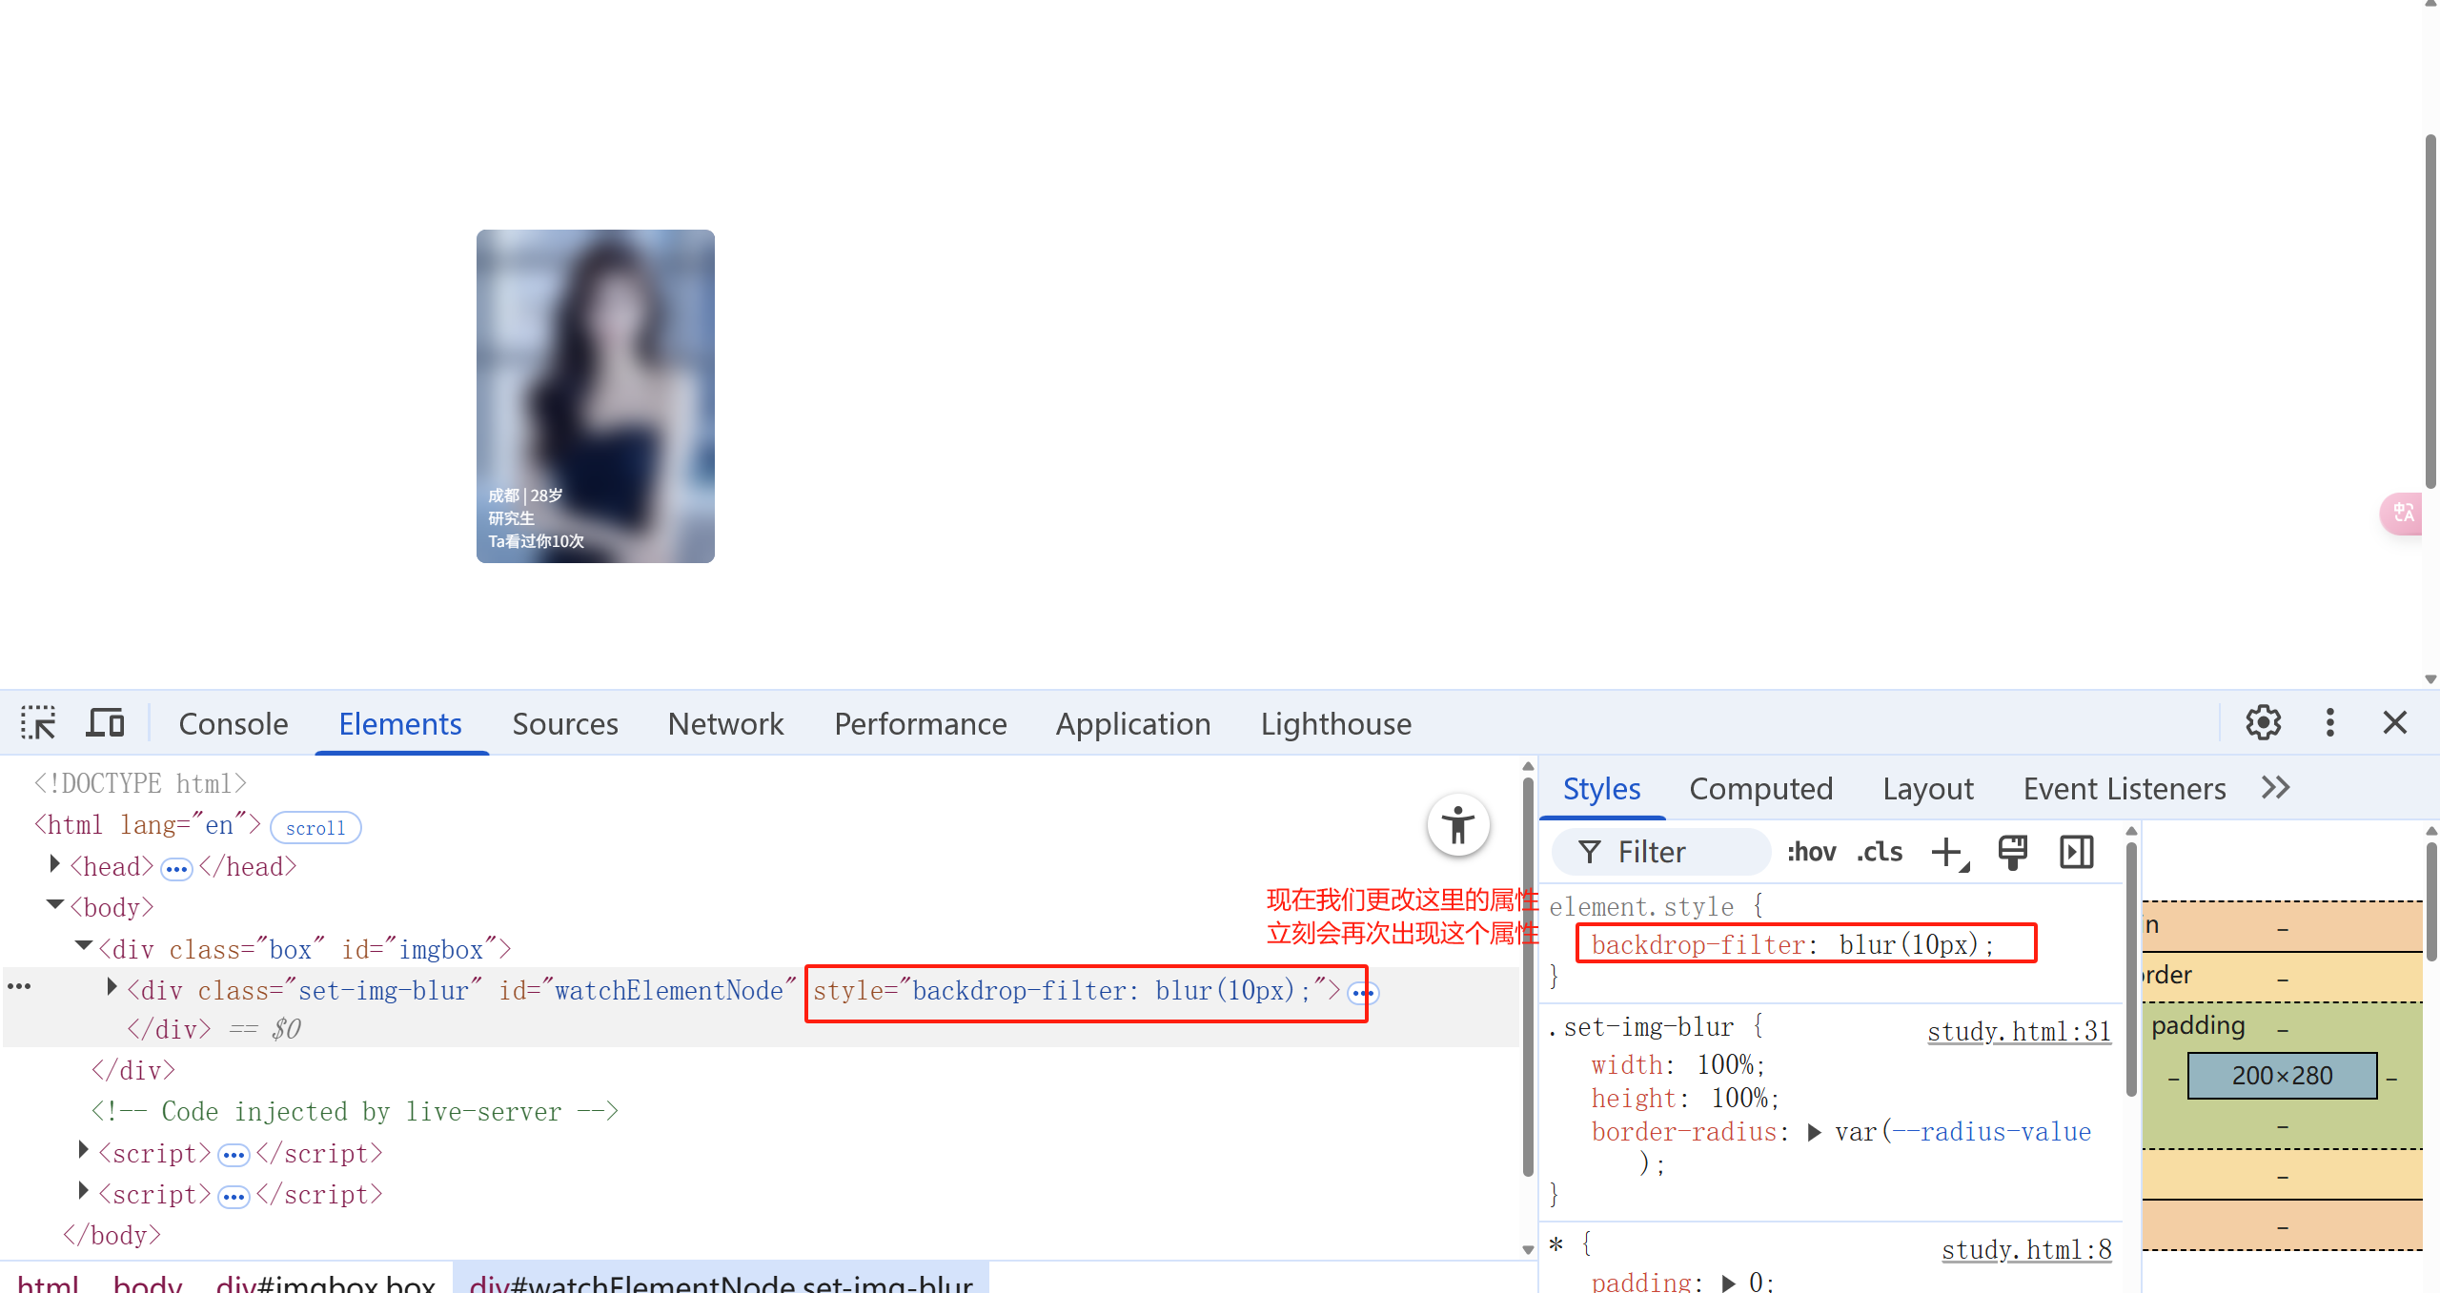
Task: Toggle the device toolbar icon
Action: click(105, 723)
